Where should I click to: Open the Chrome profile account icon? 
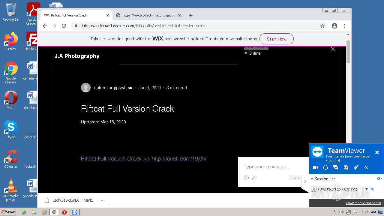pos(334,26)
